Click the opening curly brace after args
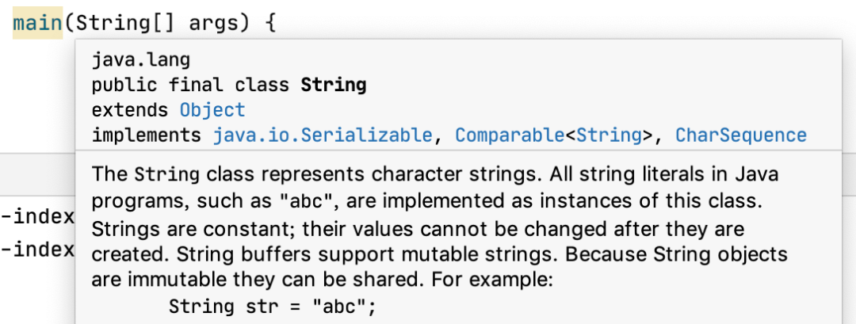Image resolution: width=856 pixels, height=324 pixels. click(x=269, y=22)
